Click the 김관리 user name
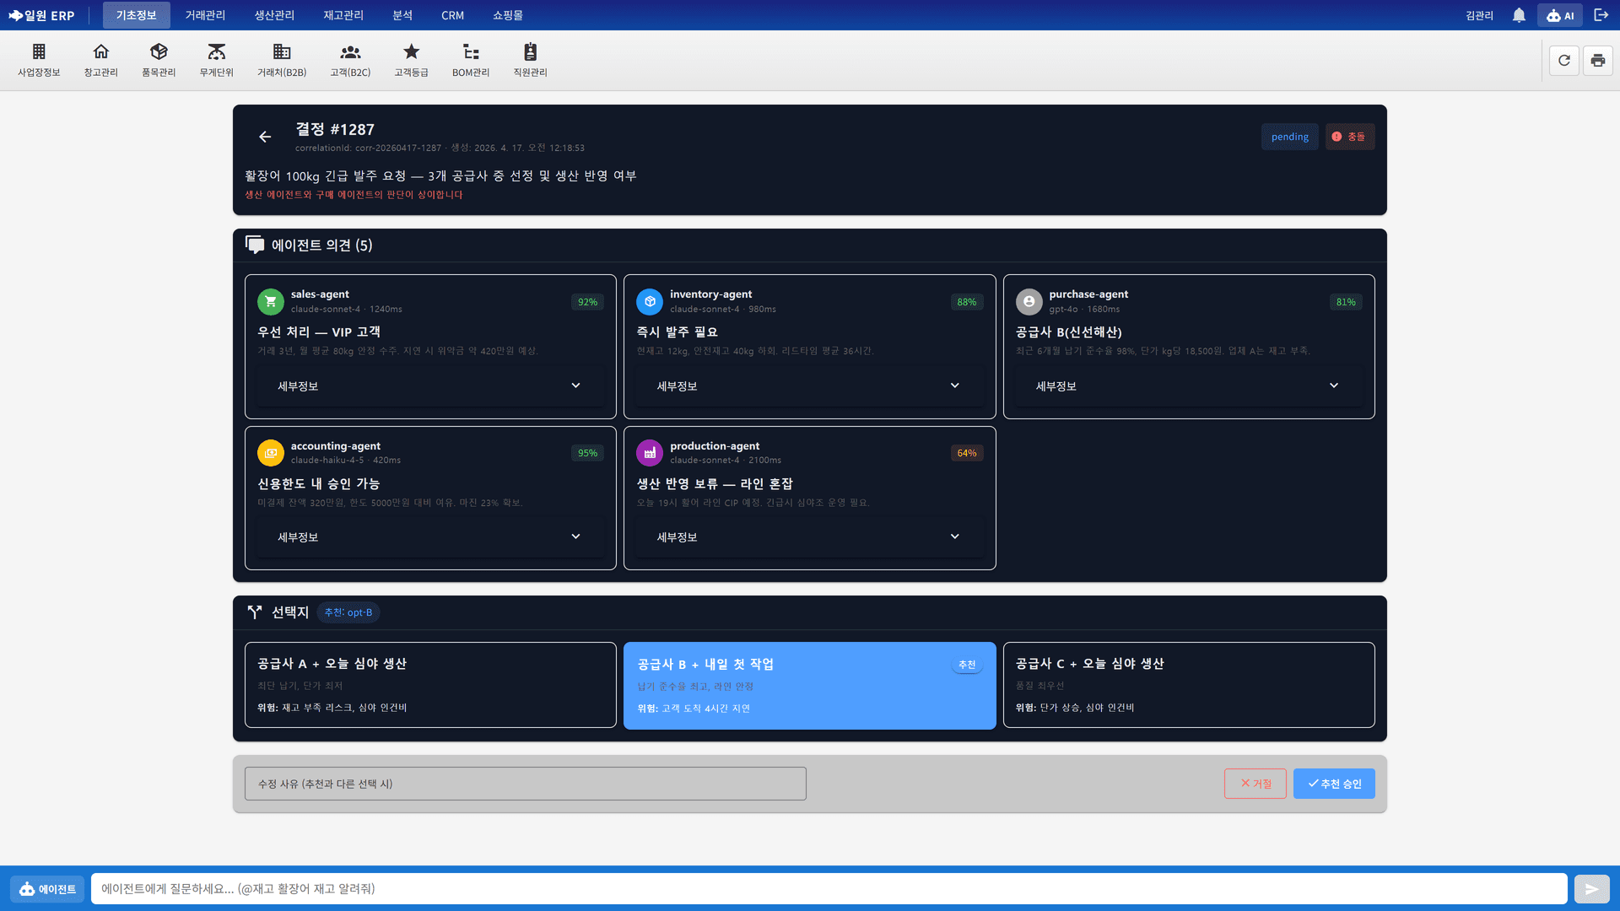1620x911 pixels. [x=1479, y=15]
